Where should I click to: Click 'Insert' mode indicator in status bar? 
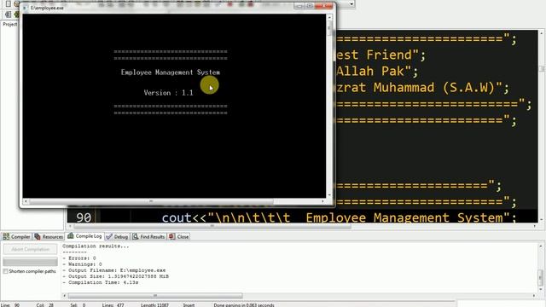[x=189, y=305]
